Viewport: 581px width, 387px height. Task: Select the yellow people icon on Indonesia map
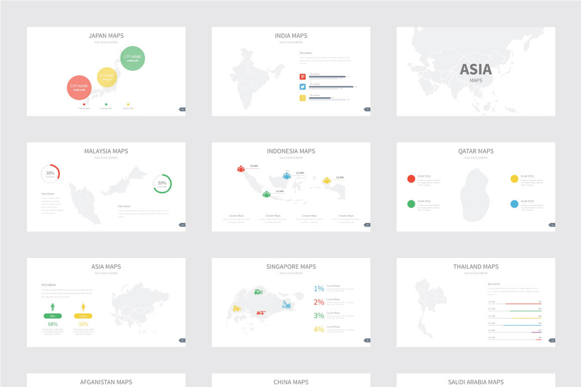[327, 180]
